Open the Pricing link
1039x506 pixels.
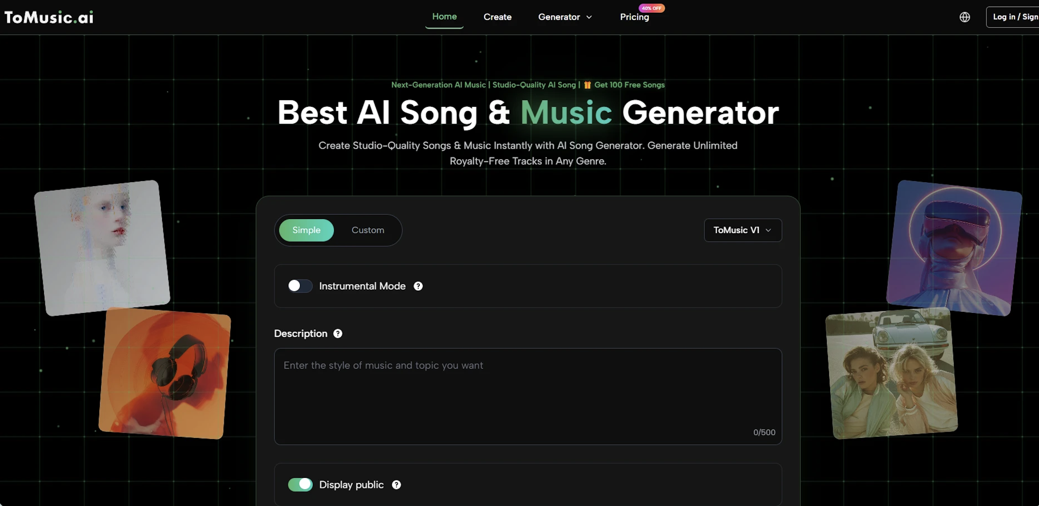pyautogui.click(x=634, y=17)
